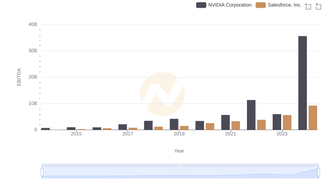Image resolution: width=326 pixels, height=188 pixels.
Task: Click the tallest NVIDIA bar for 2024
Action: pyautogui.click(x=302, y=83)
